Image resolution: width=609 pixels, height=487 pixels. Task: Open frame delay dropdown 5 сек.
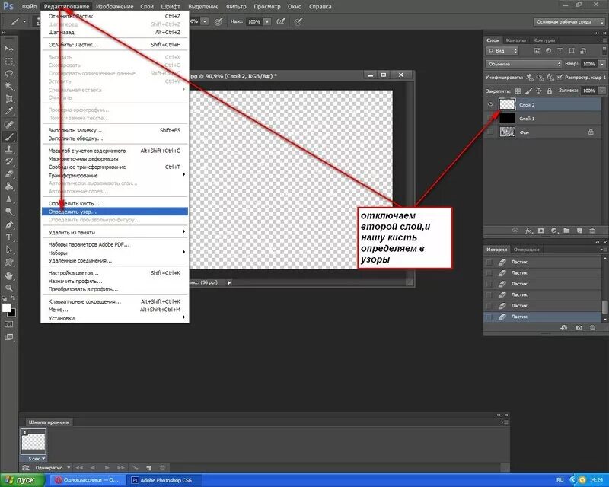coord(37,459)
